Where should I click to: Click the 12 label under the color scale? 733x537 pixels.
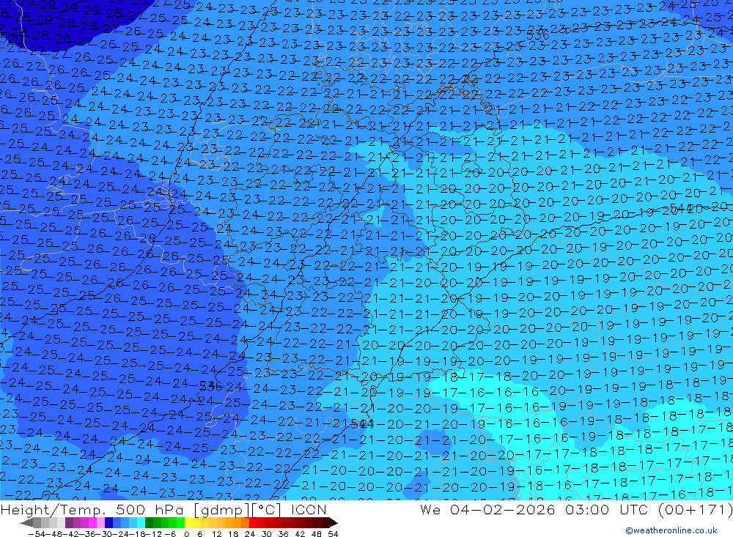216,534
